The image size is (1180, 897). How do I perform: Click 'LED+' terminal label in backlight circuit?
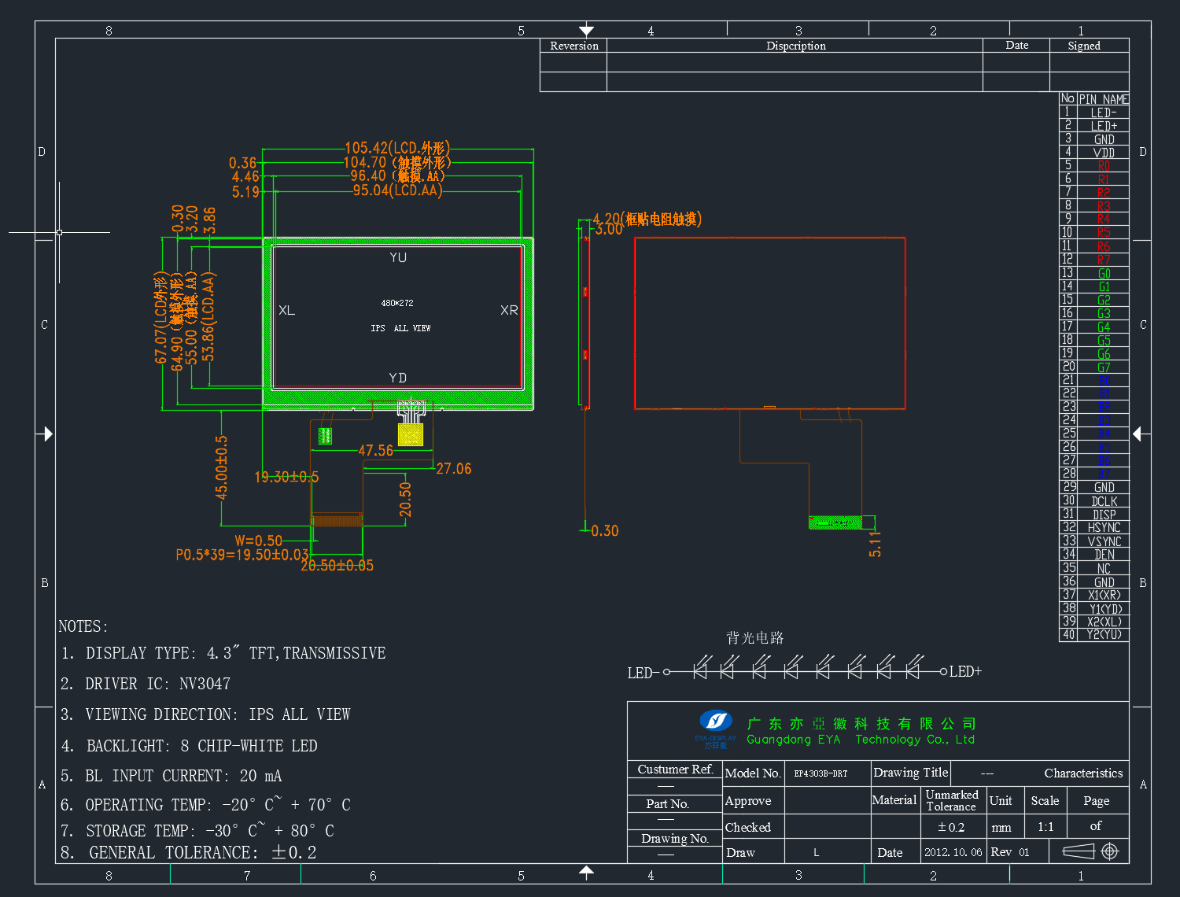[965, 672]
